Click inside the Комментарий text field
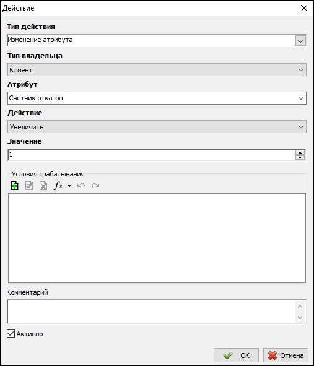Viewport: 314px width, 366px height. point(151,312)
